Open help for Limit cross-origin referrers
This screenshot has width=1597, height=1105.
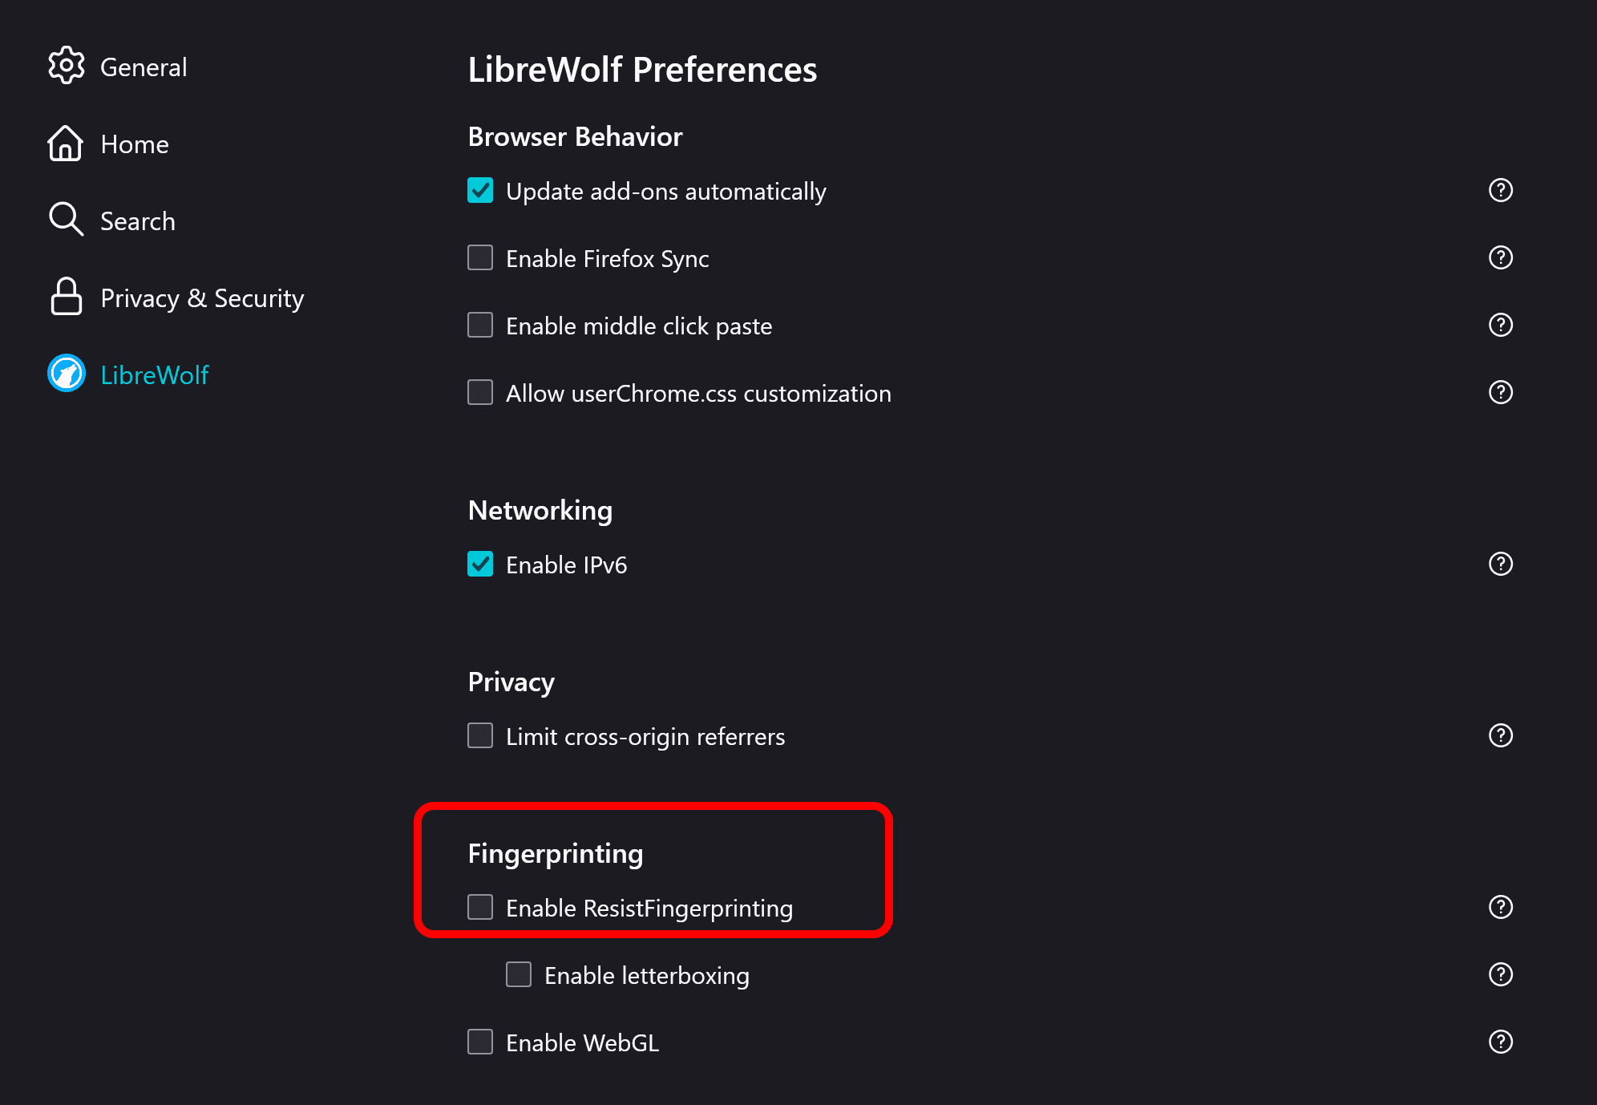[x=1500, y=735]
